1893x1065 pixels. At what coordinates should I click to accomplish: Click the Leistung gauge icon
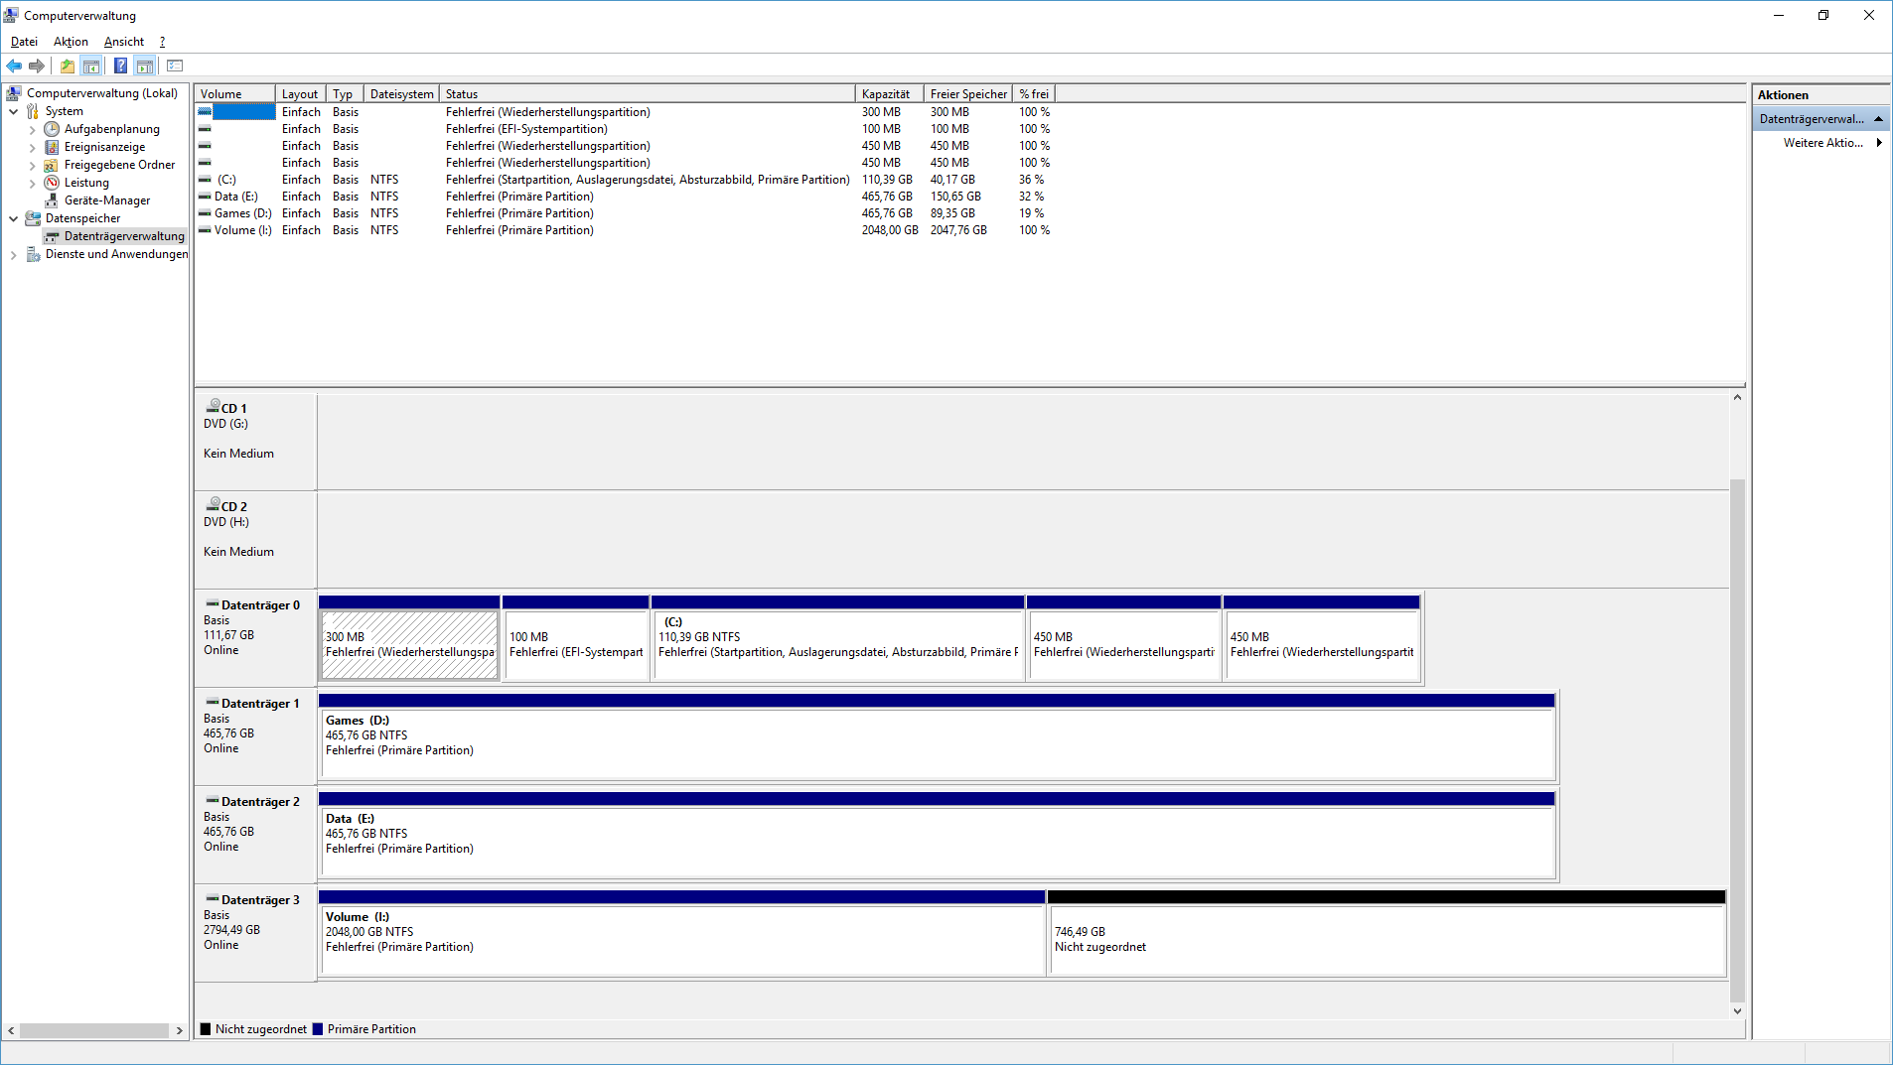[x=52, y=183]
